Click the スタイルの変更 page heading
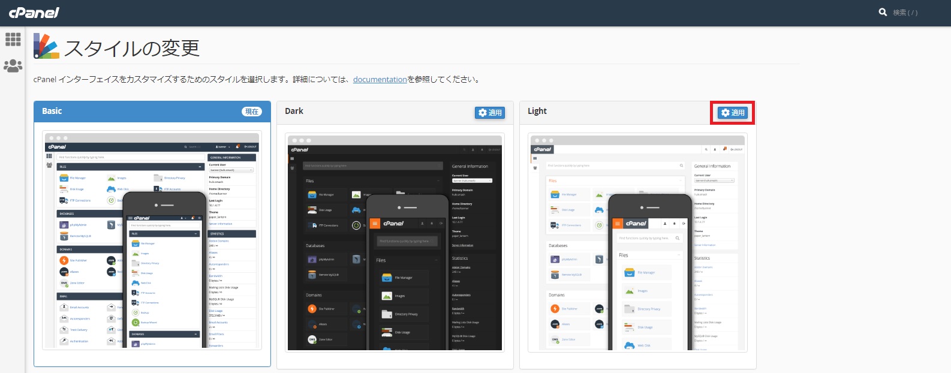Viewport: 951px width, 373px height. tap(132, 48)
